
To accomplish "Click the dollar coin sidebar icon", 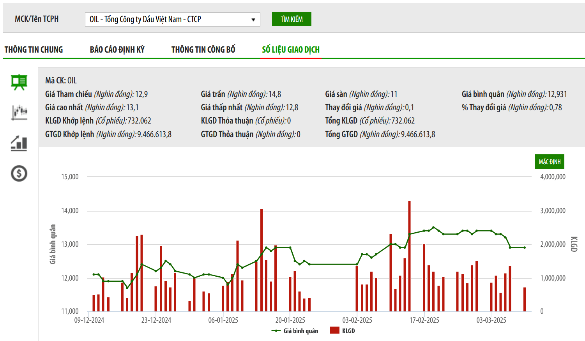I will (x=19, y=173).
